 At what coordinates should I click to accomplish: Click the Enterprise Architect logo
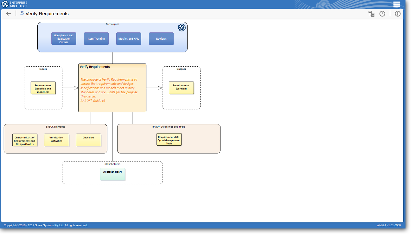[15, 4]
